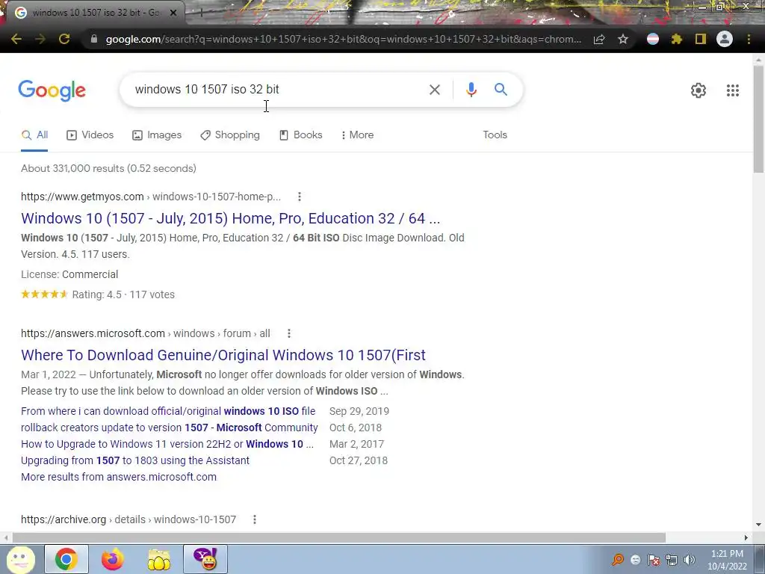Open Where To Download Genuine/Original Windows result
The height and width of the screenshot is (574, 765).
(x=223, y=355)
